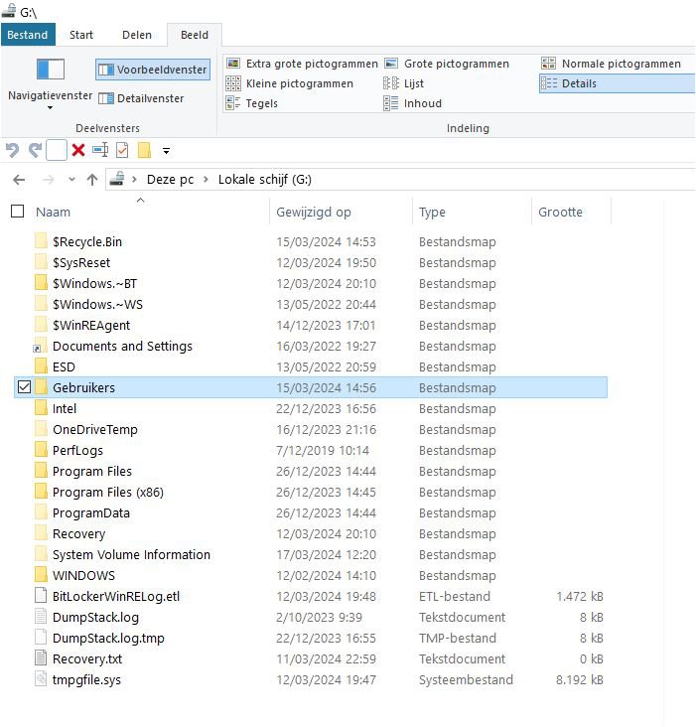
Task: Go back with the left arrow
Action: pos(19,180)
